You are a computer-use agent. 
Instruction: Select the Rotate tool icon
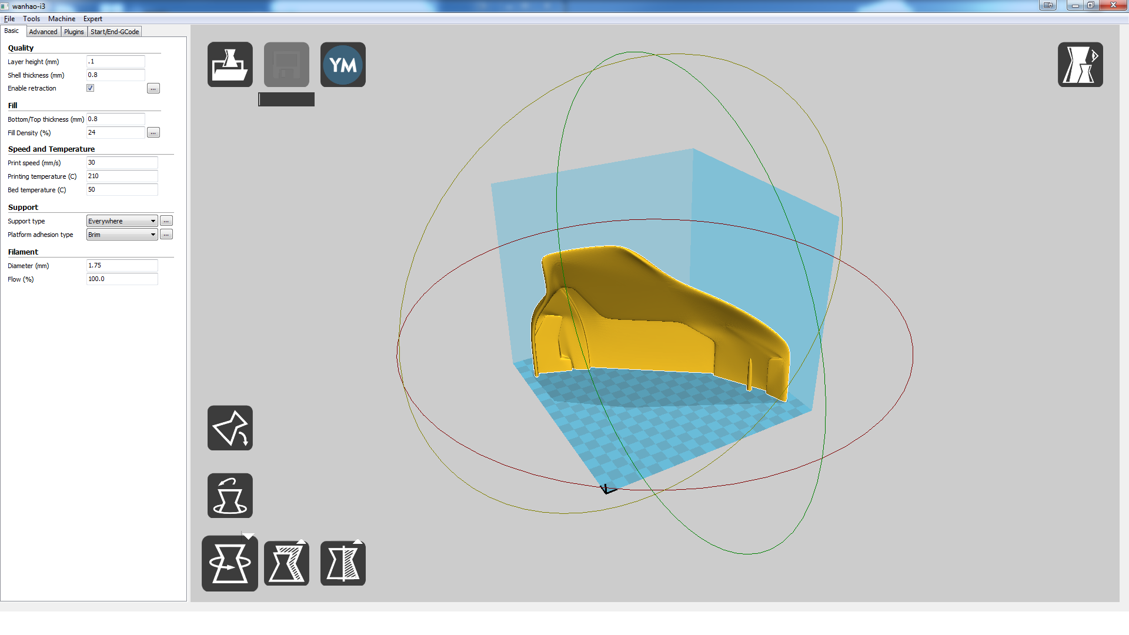click(230, 563)
